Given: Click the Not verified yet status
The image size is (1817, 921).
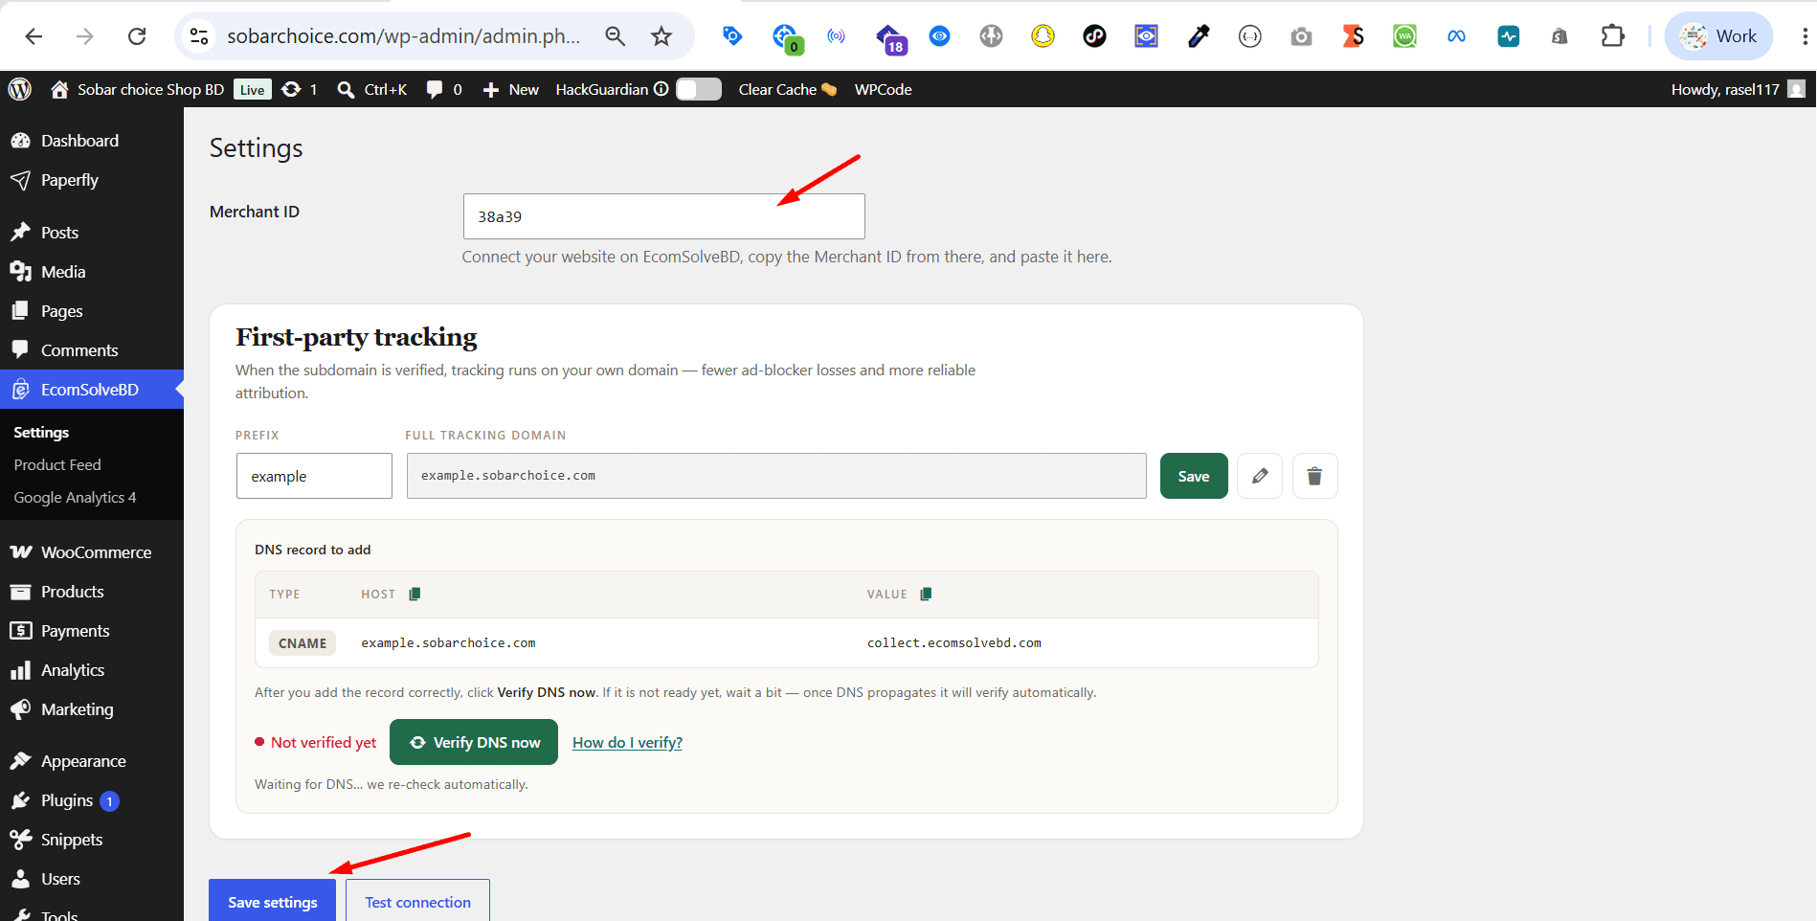Looking at the screenshot, I should tap(316, 742).
